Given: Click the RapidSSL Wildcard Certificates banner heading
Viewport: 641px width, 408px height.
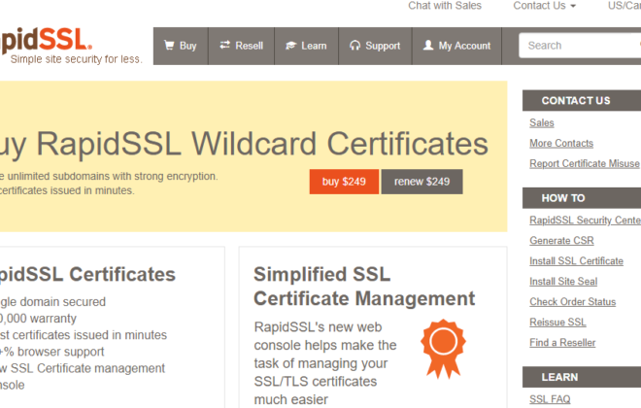Looking at the screenshot, I should pos(244,144).
